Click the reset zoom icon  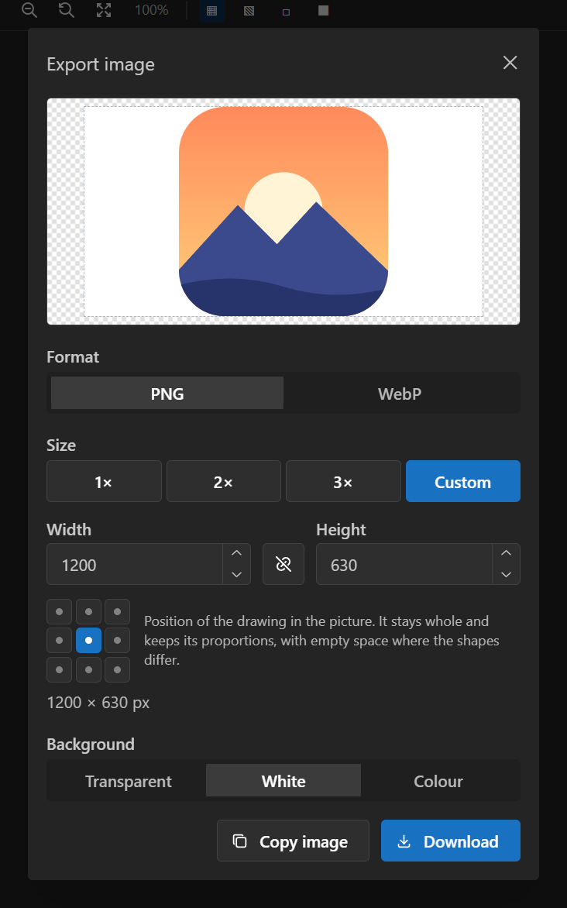point(66,10)
